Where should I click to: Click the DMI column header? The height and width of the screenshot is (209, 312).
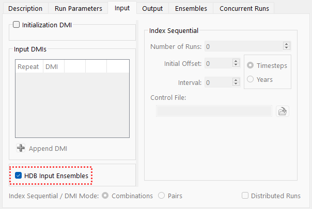52,66
